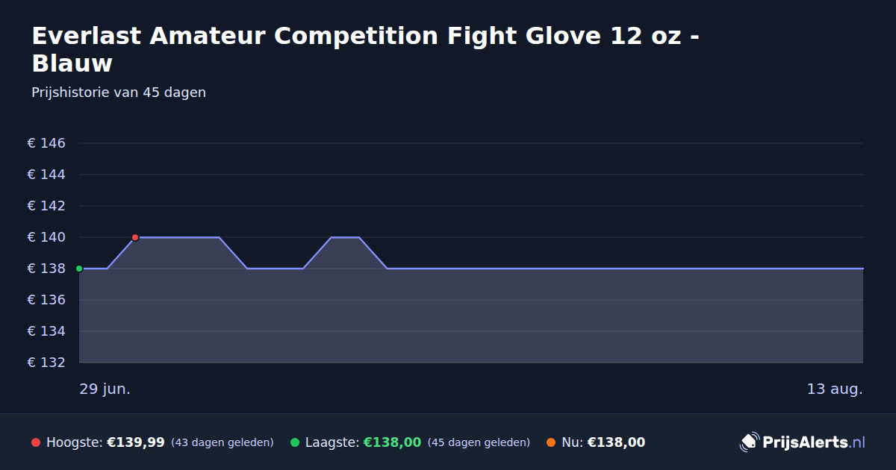Viewport: 896px width, 470px height.
Task: Click the € 138 y-axis label
Action: click(x=46, y=269)
